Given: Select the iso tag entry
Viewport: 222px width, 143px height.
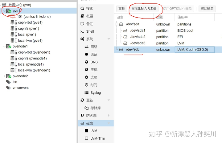Looking at the screenshot, I should [15, 82].
